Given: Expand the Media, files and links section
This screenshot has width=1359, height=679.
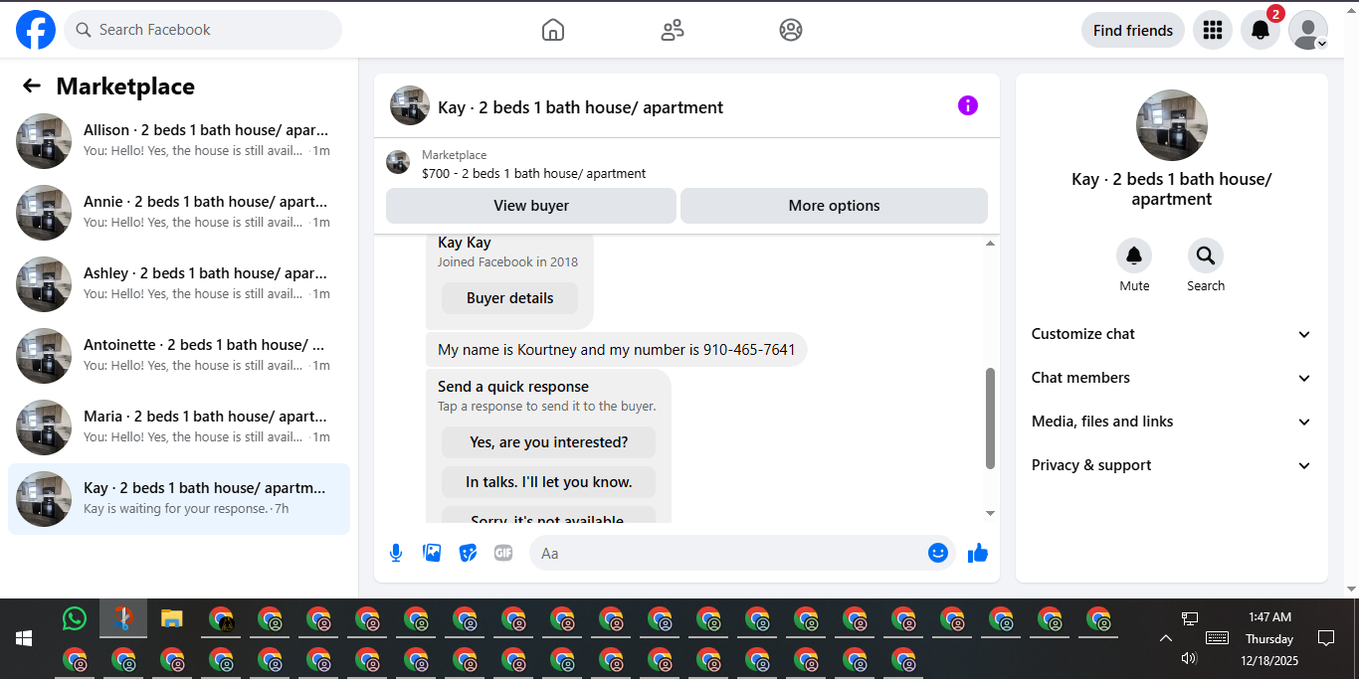Looking at the screenshot, I should click(x=1172, y=422).
